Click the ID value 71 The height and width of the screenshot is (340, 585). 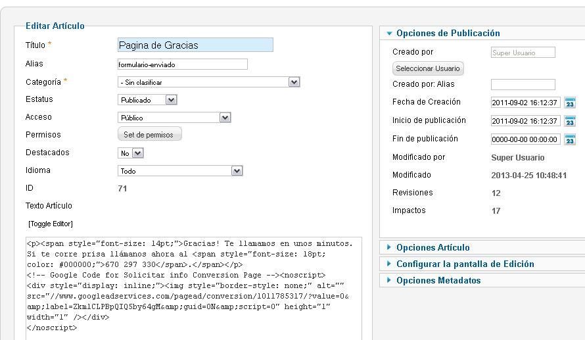point(122,189)
